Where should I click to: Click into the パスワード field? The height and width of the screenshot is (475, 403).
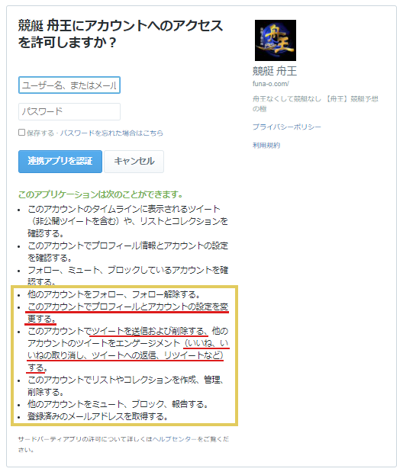(69, 111)
